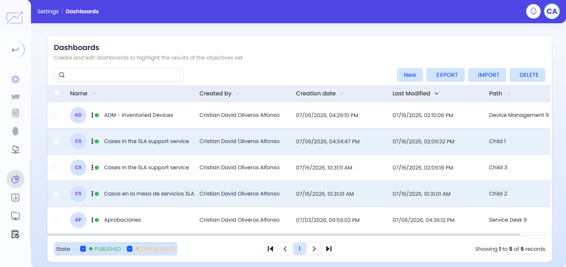
Task: Click the CS avatar in Child 1 row
Action: point(78,141)
